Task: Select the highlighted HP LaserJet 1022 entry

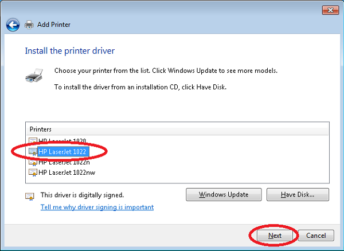Action: coord(62,151)
